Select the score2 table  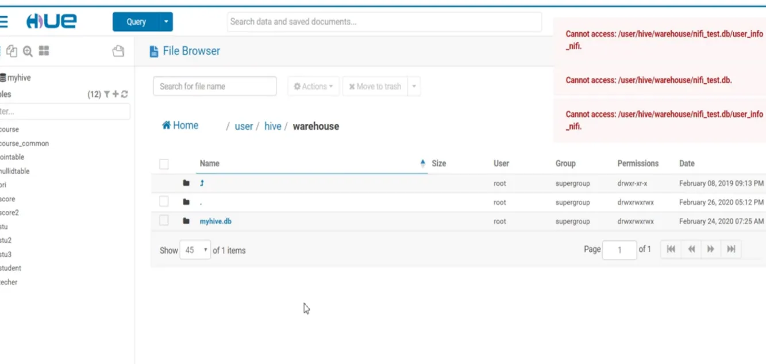coord(9,213)
